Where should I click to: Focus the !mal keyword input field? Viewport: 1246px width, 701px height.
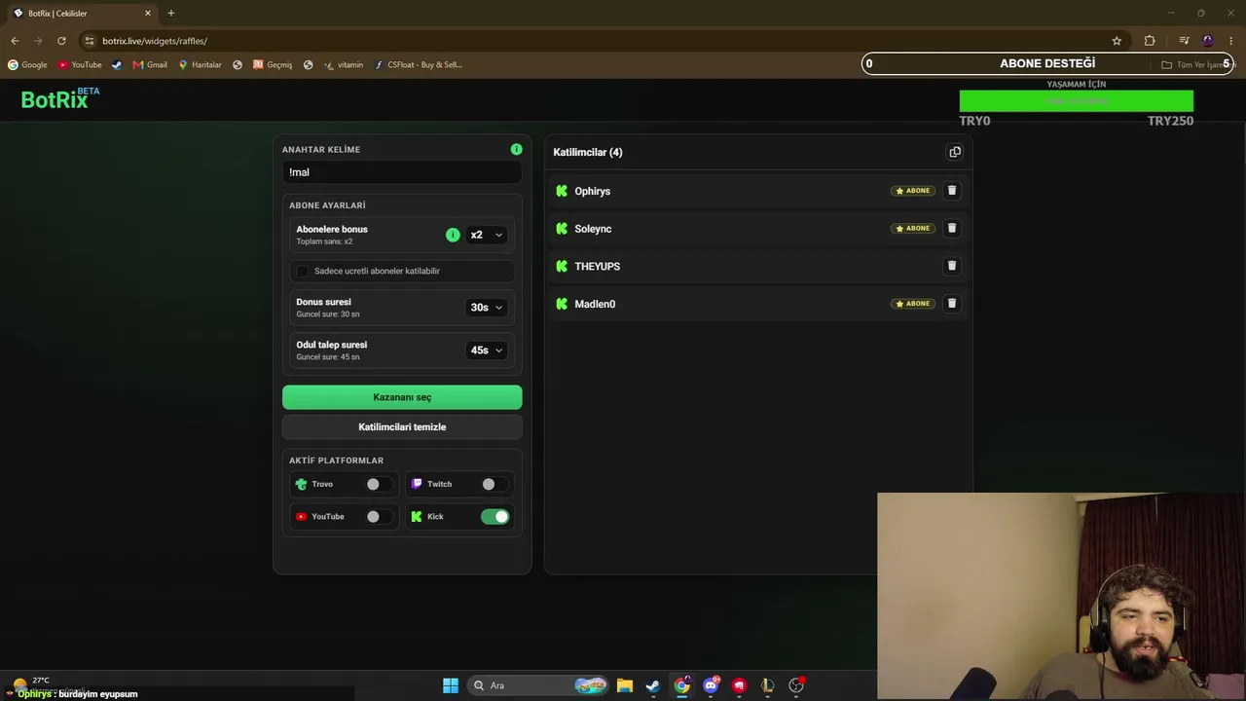tap(402, 172)
